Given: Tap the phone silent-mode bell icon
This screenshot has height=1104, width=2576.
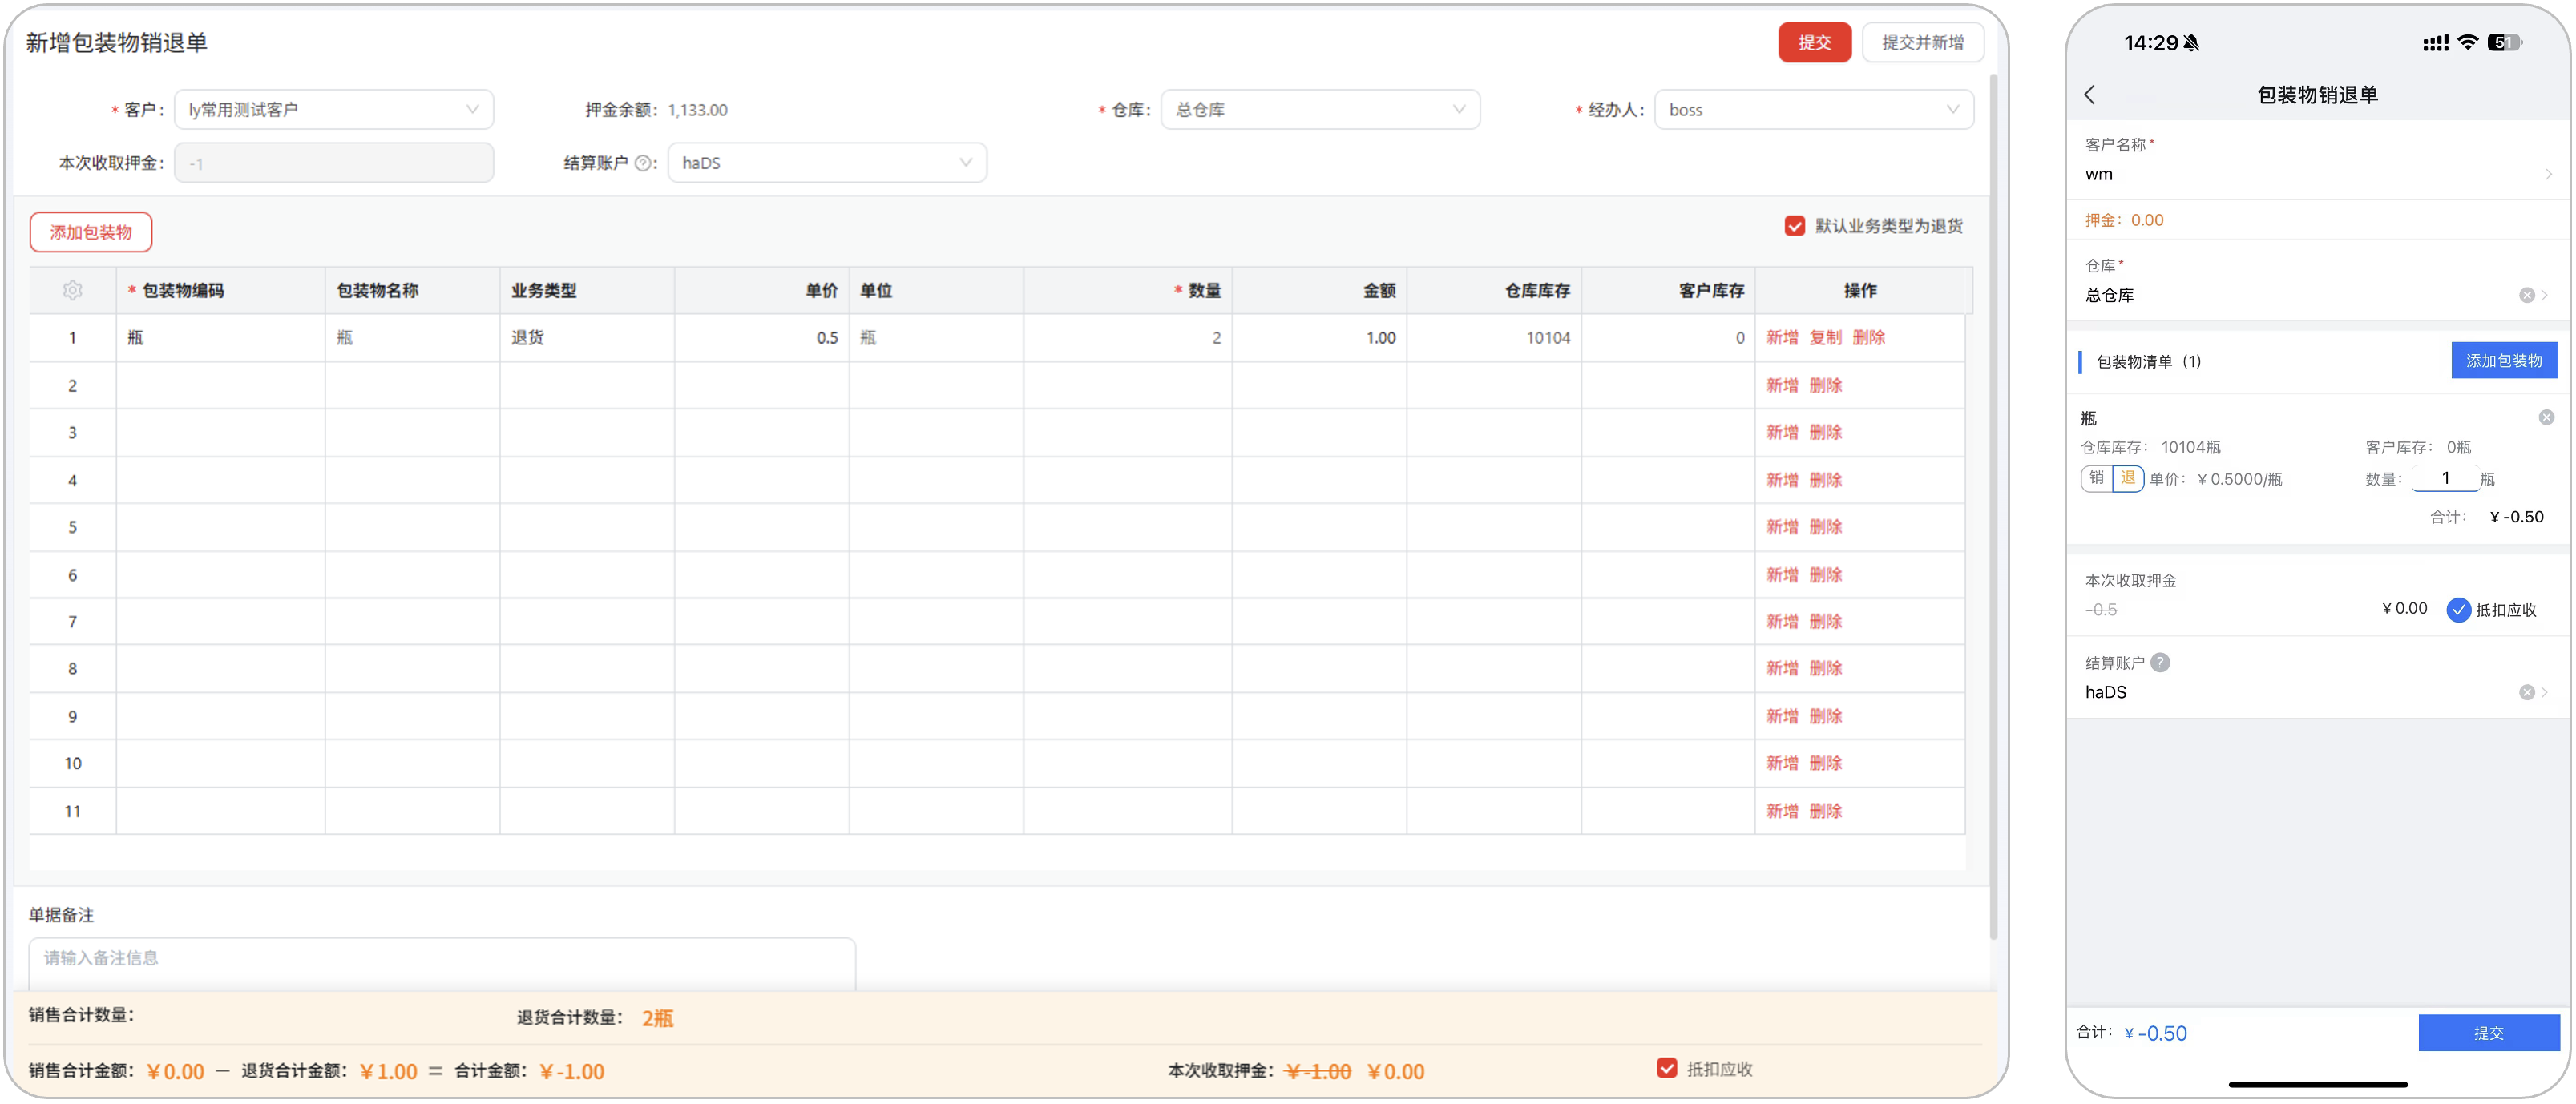Looking at the screenshot, I should pos(2191,43).
